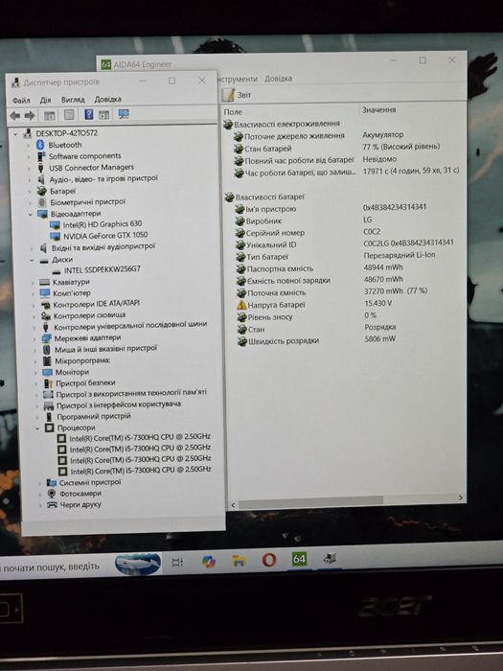Expand the Системні пристрої node
Image resolution: width=503 pixels, height=671 pixels.
tap(40, 483)
